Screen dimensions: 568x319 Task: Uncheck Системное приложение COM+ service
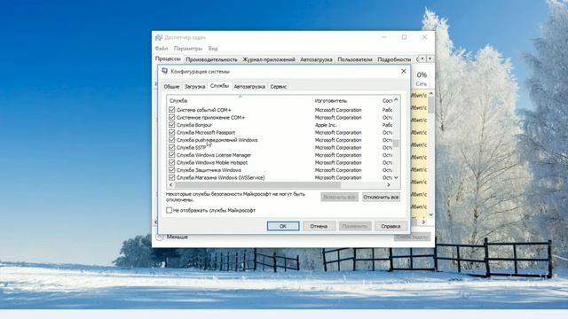pos(171,117)
